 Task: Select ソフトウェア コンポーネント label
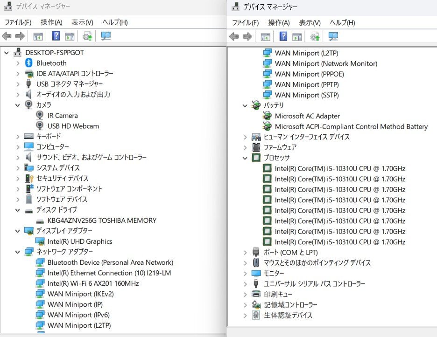point(70,189)
